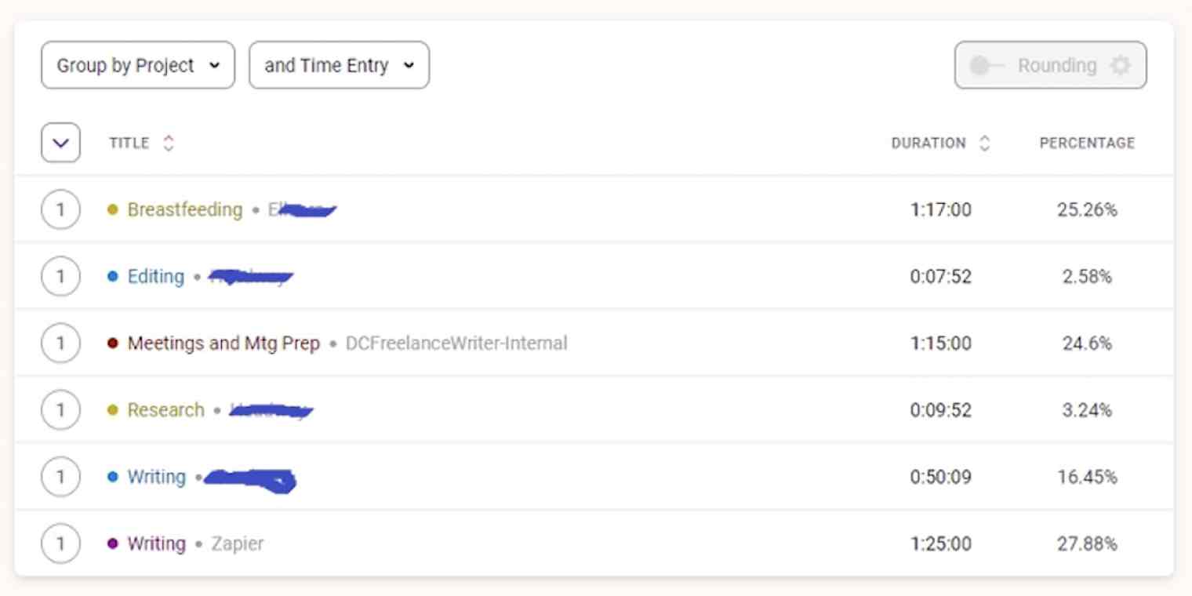This screenshot has width=1192, height=596.
Task: Select the Editing project link
Action: click(155, 276)
